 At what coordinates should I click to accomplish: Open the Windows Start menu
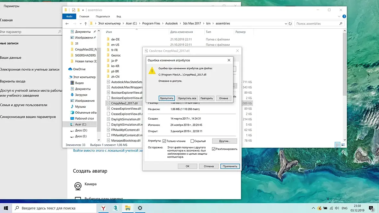tap(6, 208)
